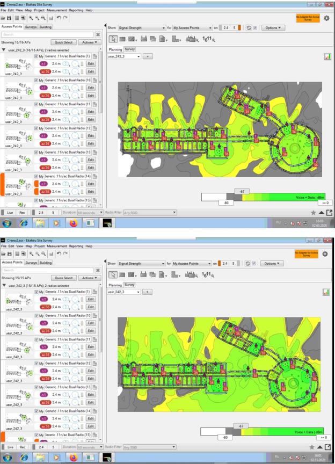335x464 pixels.
Task: Toggle the 2.4 band button in top window header
Action: pyautogui.click(x=226, y=27)
